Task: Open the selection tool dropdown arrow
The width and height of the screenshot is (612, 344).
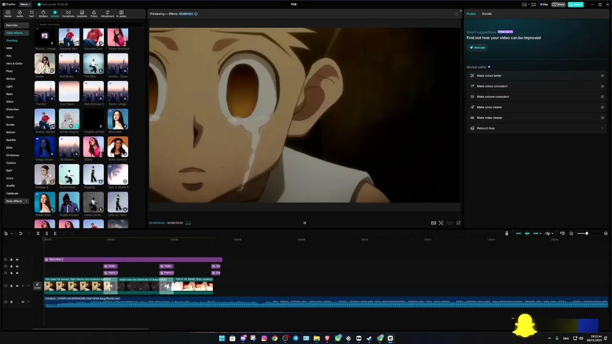Action: pyautogui.click(x=11, y=234)
